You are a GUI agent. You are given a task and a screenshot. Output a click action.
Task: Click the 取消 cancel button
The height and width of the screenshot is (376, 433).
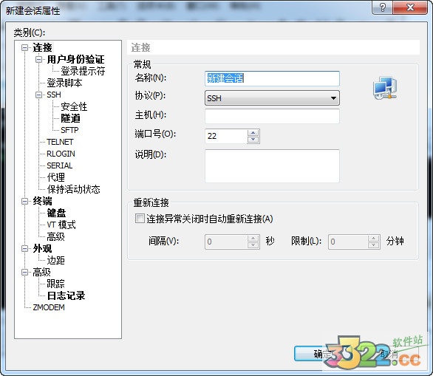[x=389, y=354]
